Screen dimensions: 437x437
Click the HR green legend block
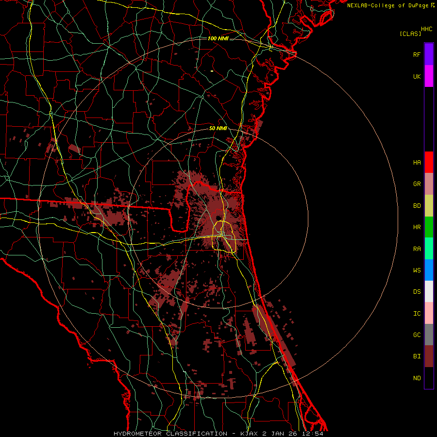click(429, 227)
